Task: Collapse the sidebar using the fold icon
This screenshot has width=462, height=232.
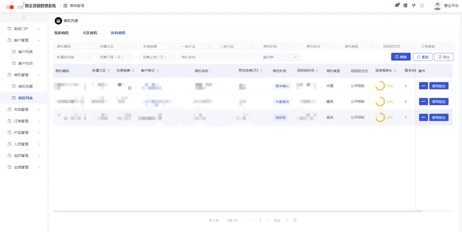Action: (24, 18)
